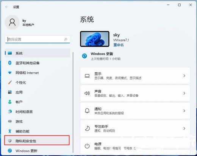This screenshot has width=197, height=156.
Task: Open 个性化 settings category
Action: [x=38, y=83]
